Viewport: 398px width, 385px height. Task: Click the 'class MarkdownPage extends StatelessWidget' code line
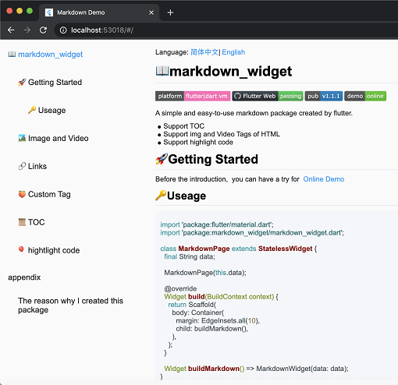239,249
